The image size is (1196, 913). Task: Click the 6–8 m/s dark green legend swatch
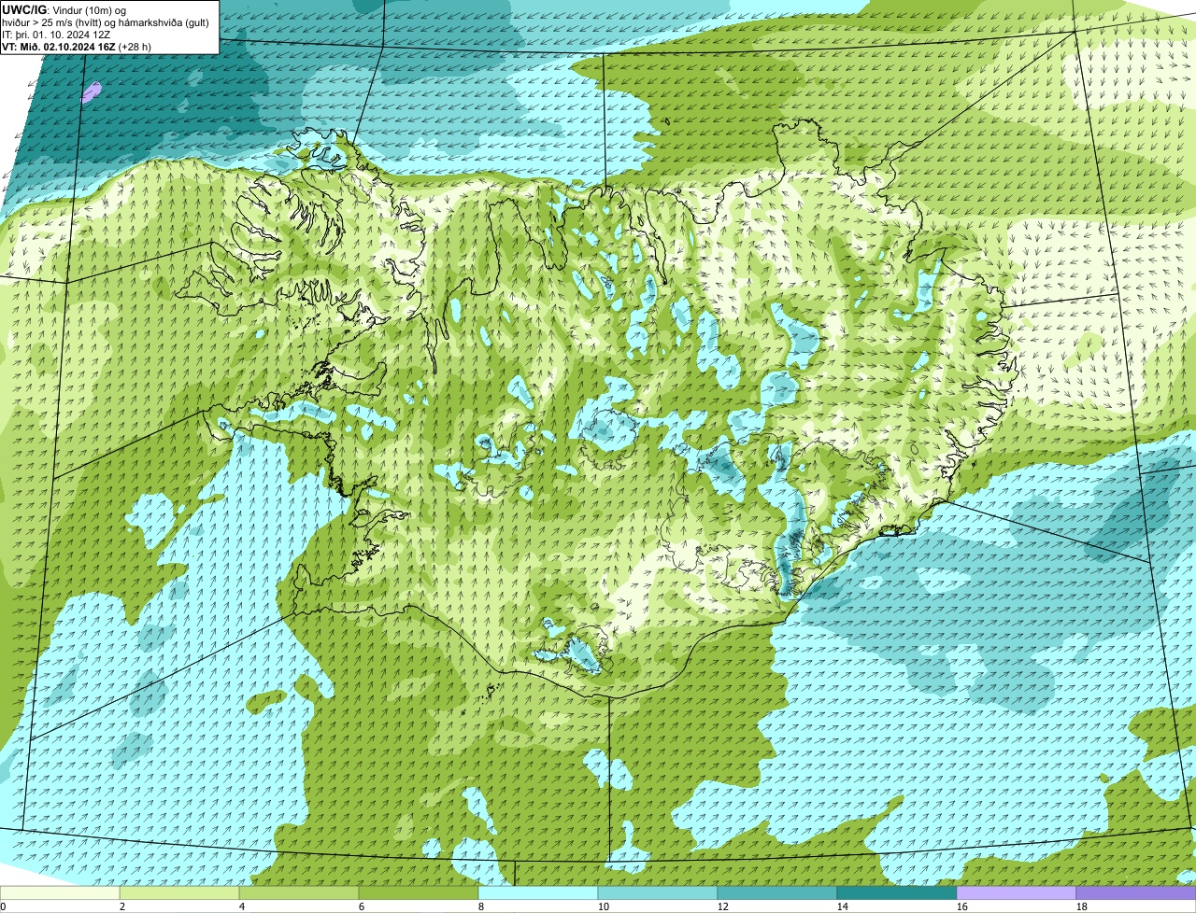tap(419, 892)
